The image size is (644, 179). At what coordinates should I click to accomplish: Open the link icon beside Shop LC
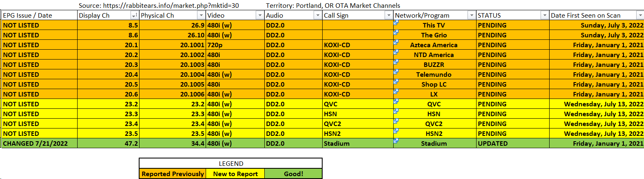[x=396, y=81]
